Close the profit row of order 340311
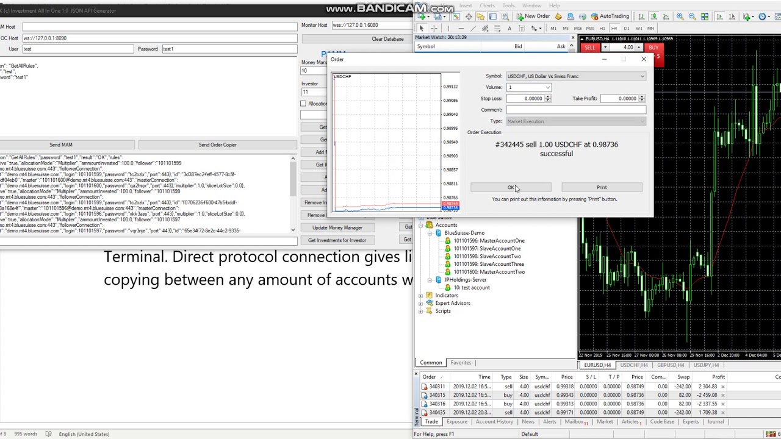The height and width of the screenshot is (439, 781). (722, 387)
